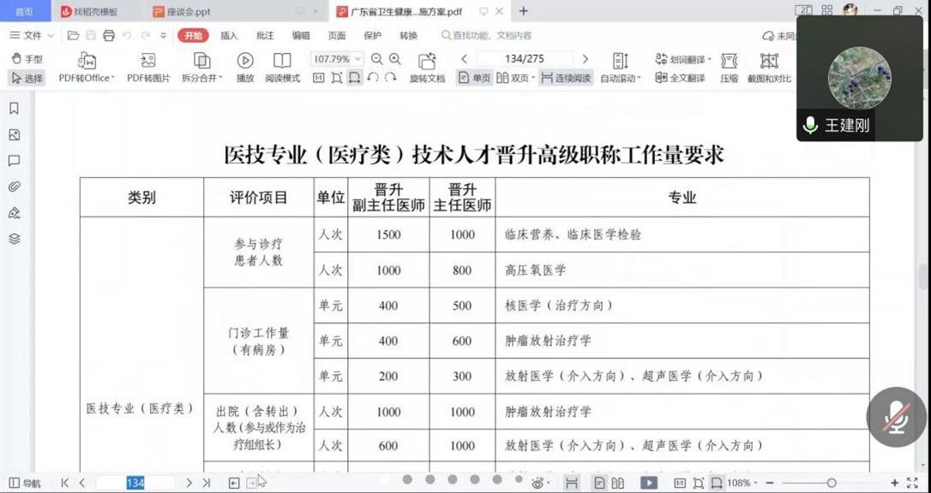Image resolution: width=931 pixels, height=493 pixels.
Task: Click the PDF转图片 icon
Action: click(x=148, y=61)
